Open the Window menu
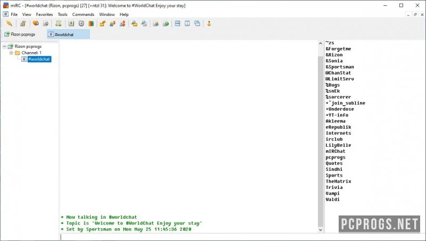426x241 pixels. point(107,14)
